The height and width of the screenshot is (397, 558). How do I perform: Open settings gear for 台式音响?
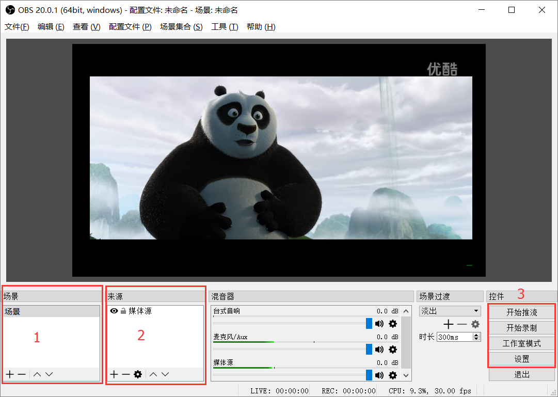[x=393, y=324]
